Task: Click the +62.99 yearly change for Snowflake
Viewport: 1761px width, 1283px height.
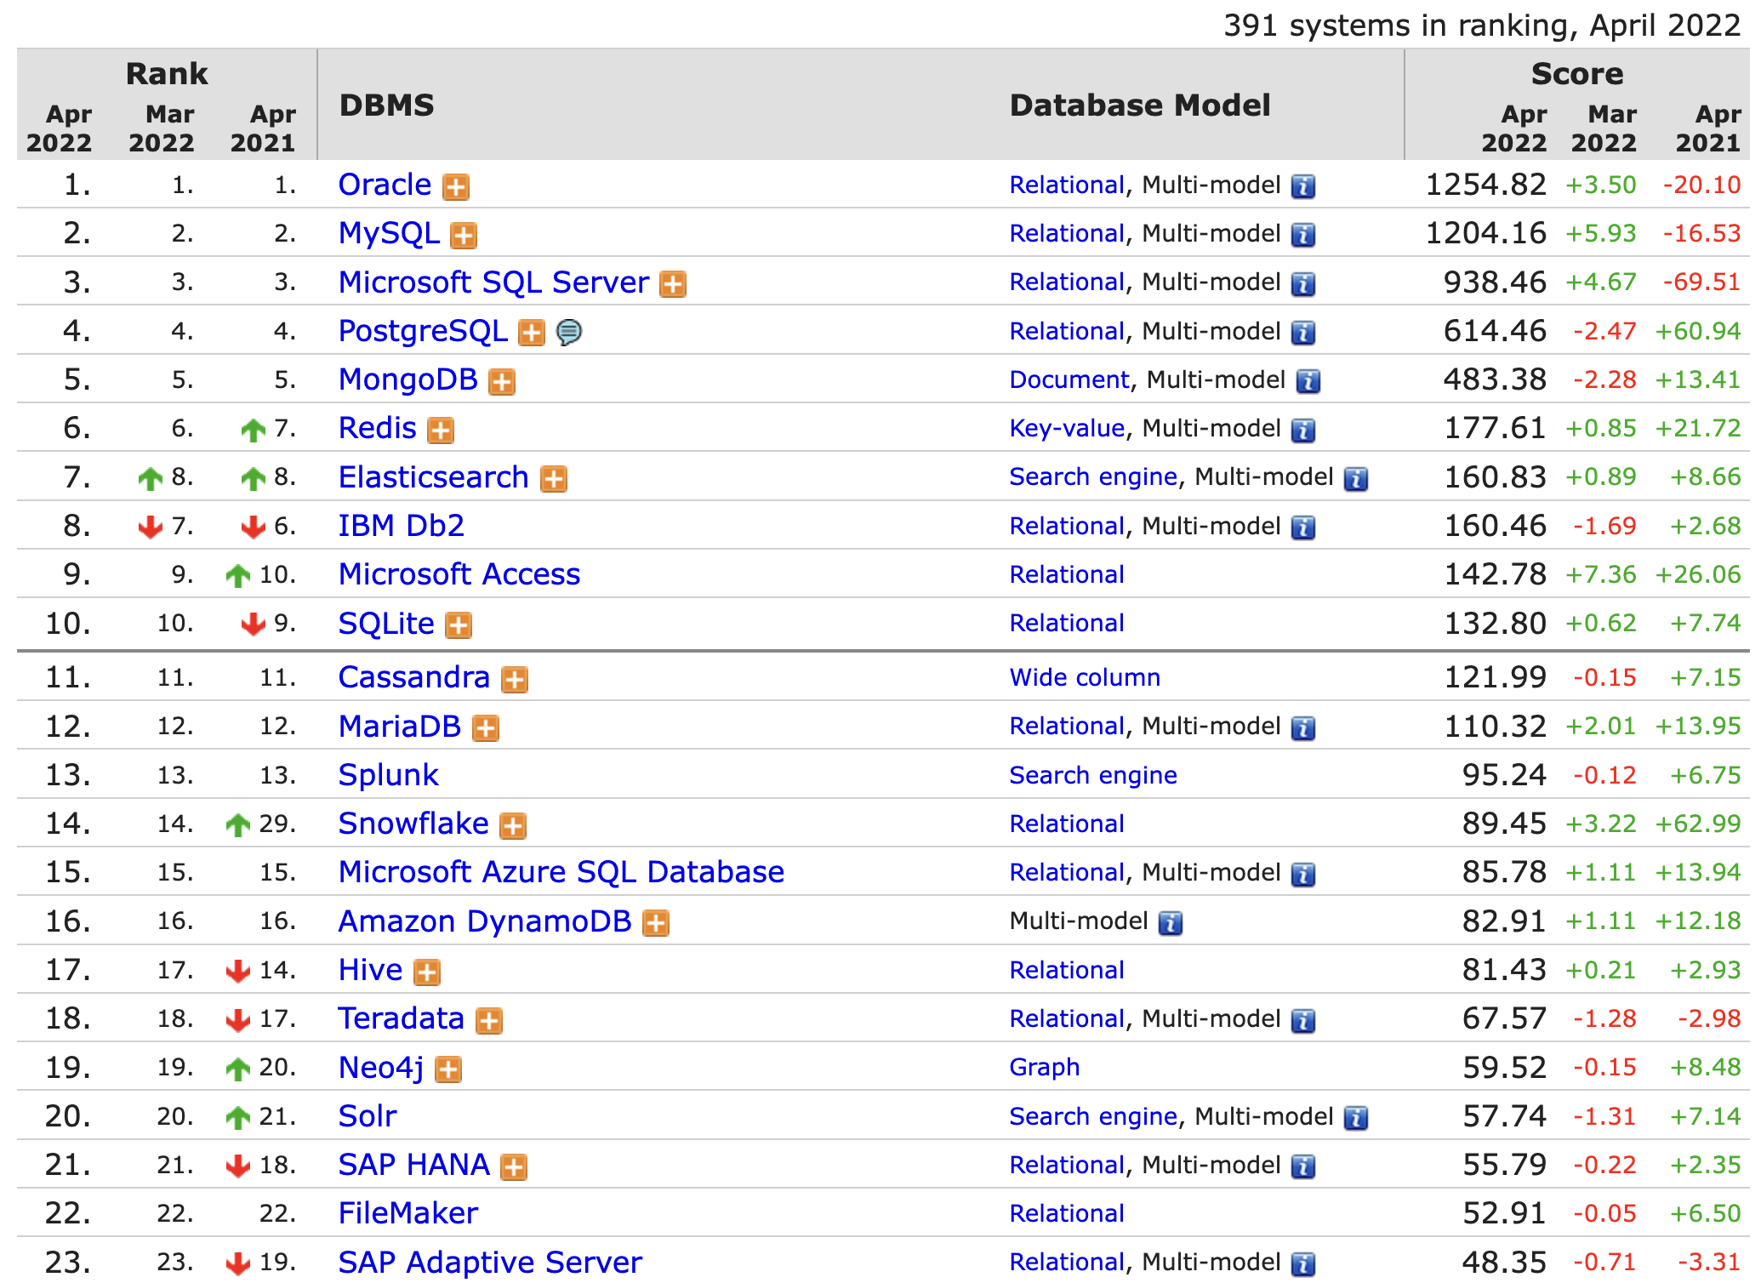Action: tap(1698, 824)
